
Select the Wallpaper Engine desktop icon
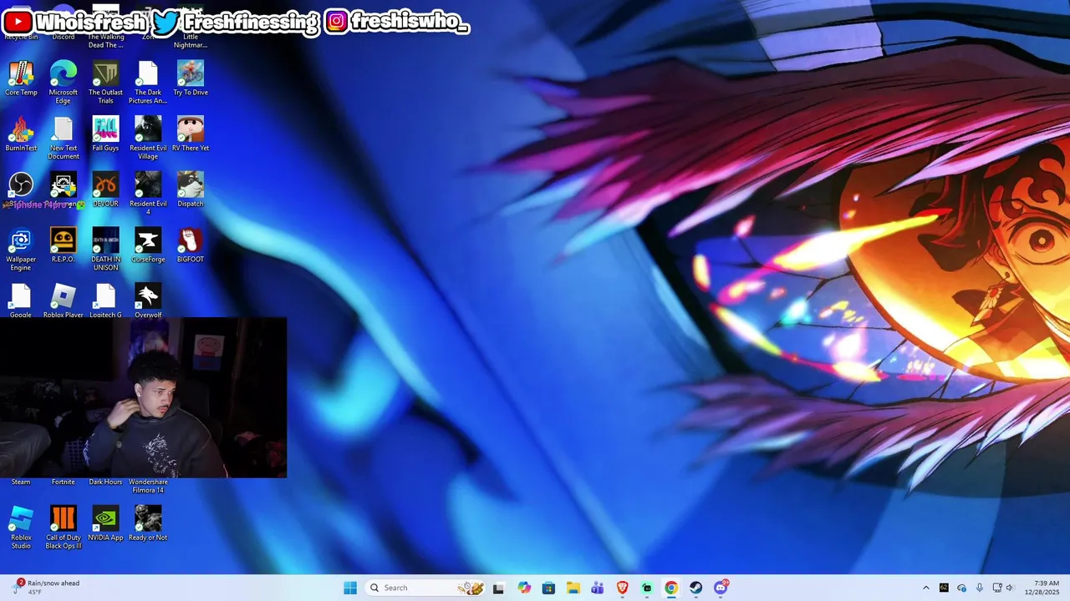coord(21,250)
